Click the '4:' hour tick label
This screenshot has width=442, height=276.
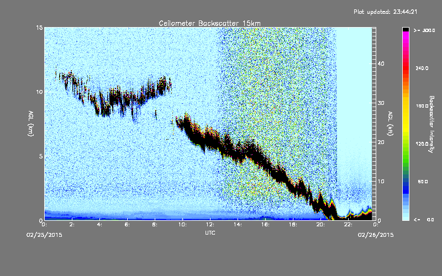[100, 225]
